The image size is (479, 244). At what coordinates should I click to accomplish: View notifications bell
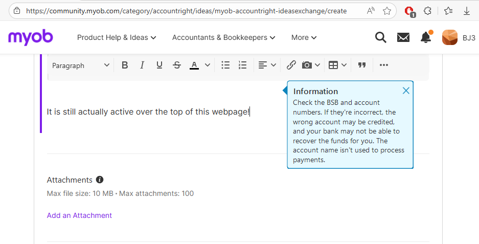pyautogui.click(x=425, y=37)
